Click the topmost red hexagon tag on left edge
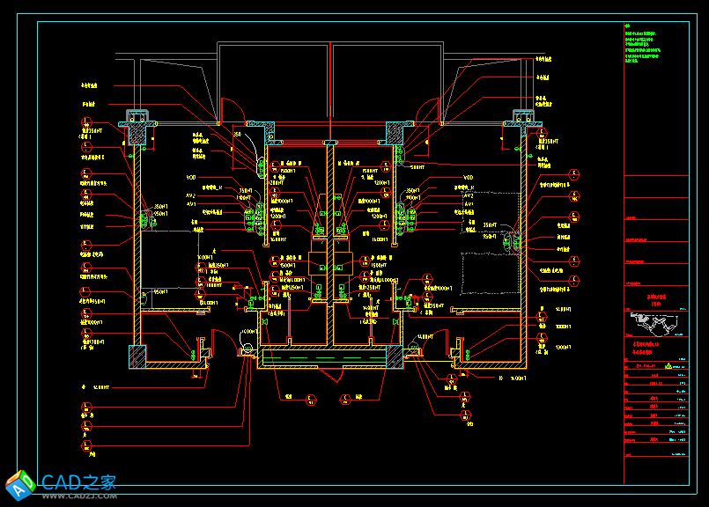The height and width of the screenshot is (507, 709). coord(85,122)
